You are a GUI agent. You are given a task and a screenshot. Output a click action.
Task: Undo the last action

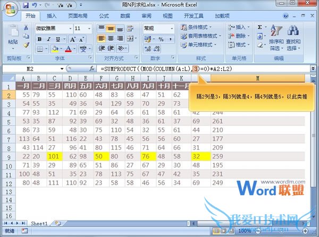click(x=34, y=5)
